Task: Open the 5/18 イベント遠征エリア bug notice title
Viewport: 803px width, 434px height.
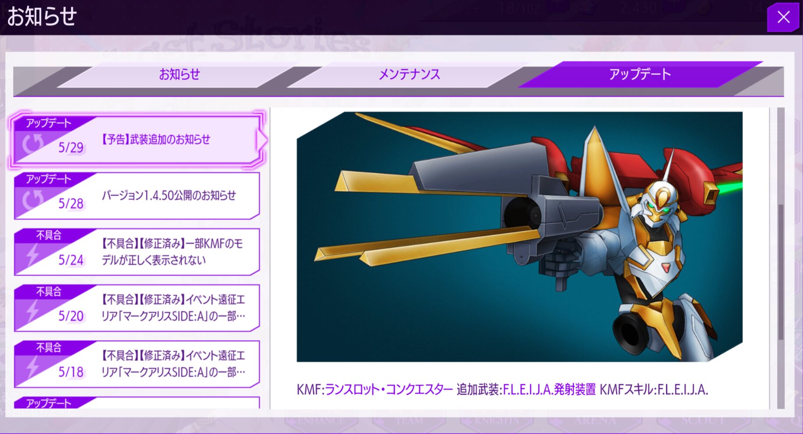Action: pyautogui.click(x=173, y=364)
